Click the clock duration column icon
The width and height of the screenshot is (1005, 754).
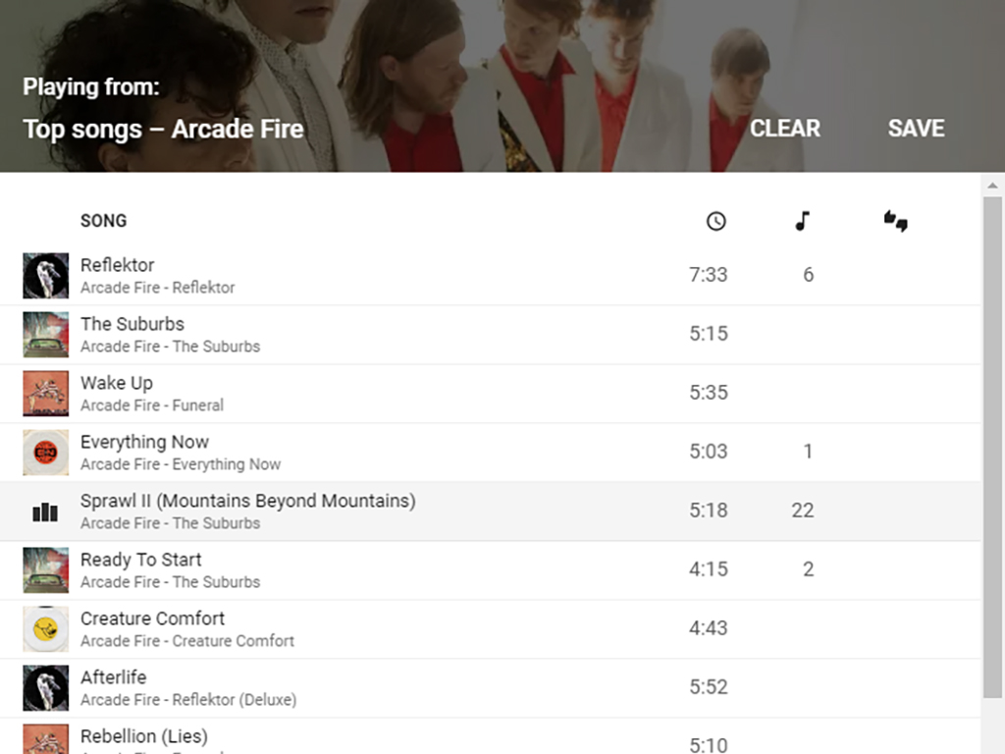715,221
